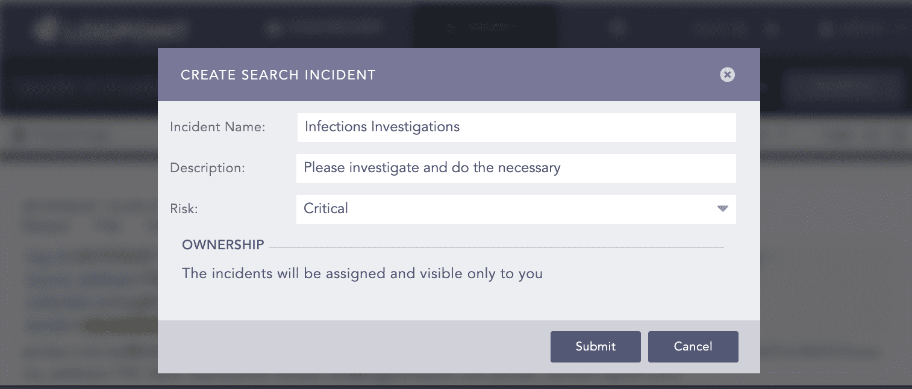Open the blurred navigation tab left of the active one
912x389 pixels.
(325, 28)
